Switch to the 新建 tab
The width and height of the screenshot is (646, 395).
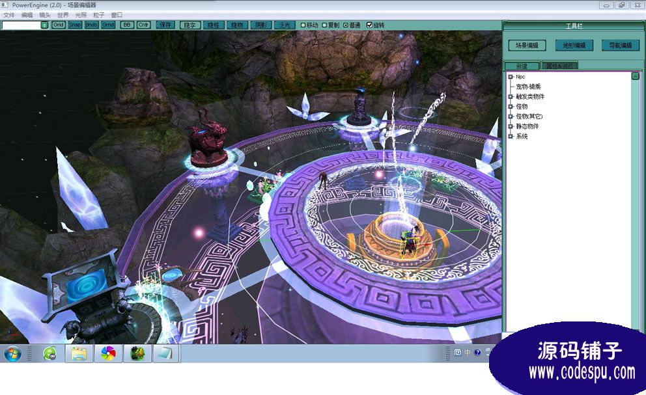click(522, 66)
